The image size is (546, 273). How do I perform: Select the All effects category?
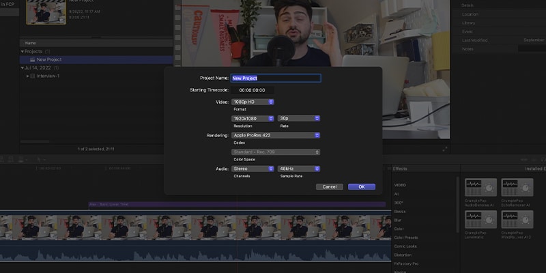point(397,194)
